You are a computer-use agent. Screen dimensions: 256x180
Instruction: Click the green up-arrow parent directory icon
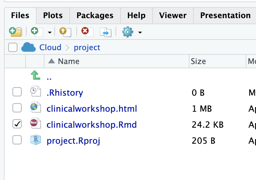point(36,75)
